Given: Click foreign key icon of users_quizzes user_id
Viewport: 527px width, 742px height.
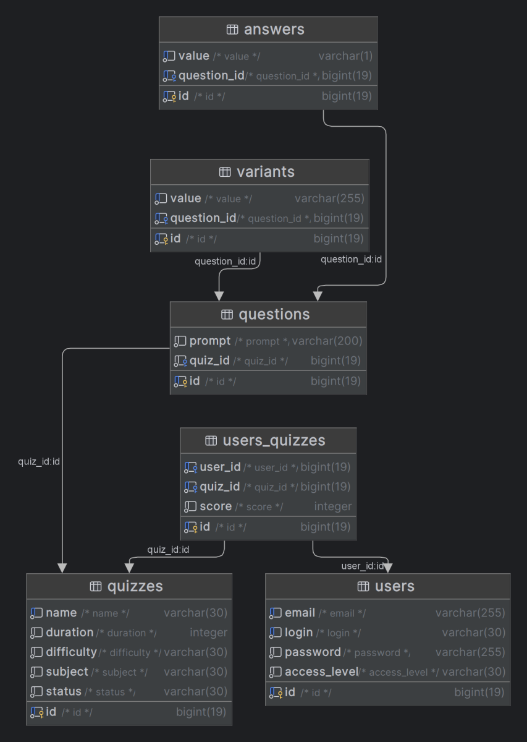Looking at the screenshot, I should 190,467.
